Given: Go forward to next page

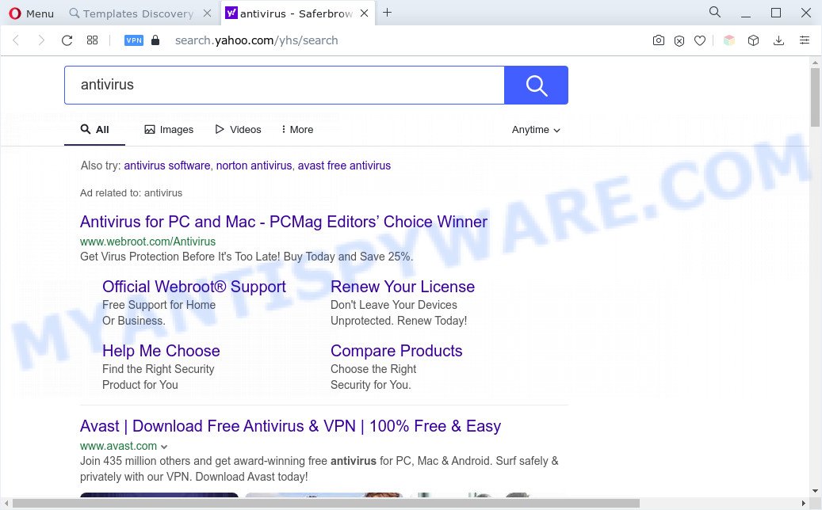Looking at the screenshot, I should (x=41, y=40).
